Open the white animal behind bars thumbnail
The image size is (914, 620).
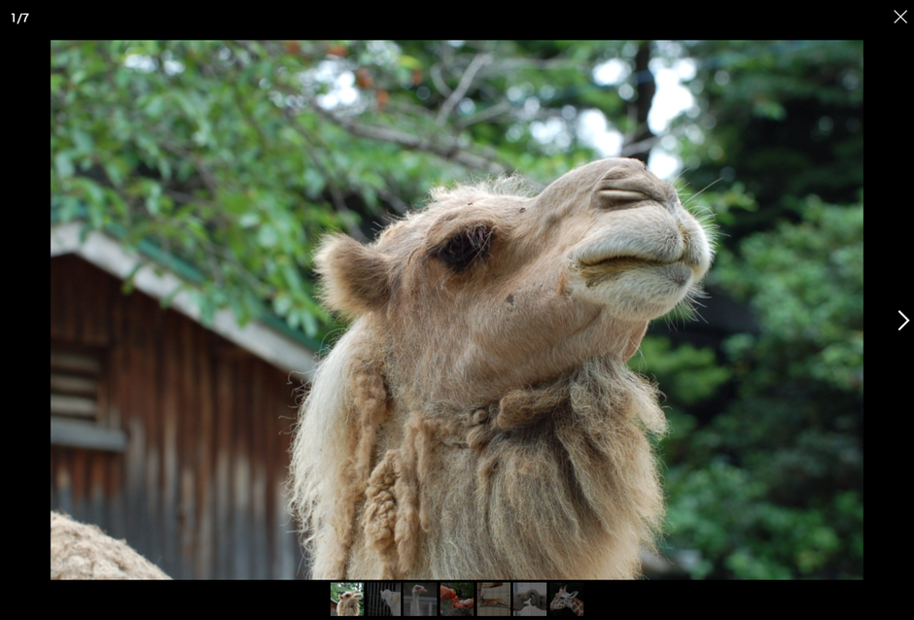[x=383, y=600]
